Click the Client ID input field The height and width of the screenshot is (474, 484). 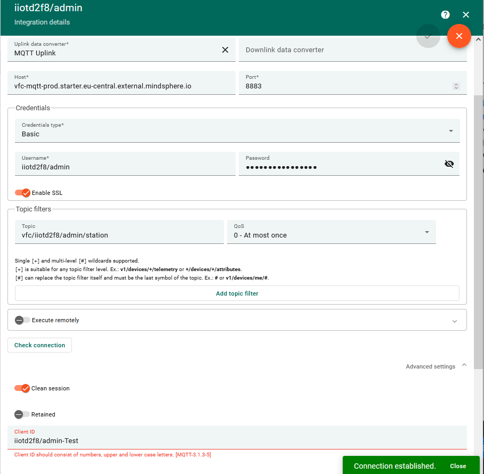(235, 440)
